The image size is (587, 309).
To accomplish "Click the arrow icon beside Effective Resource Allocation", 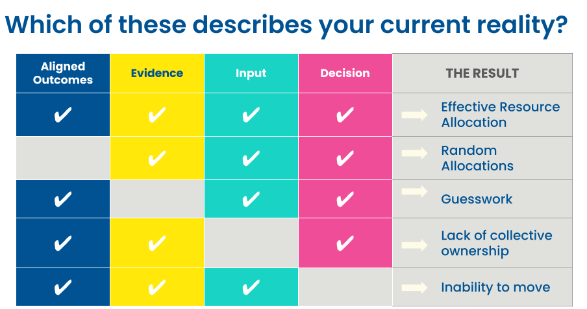I will click(414, 115).
